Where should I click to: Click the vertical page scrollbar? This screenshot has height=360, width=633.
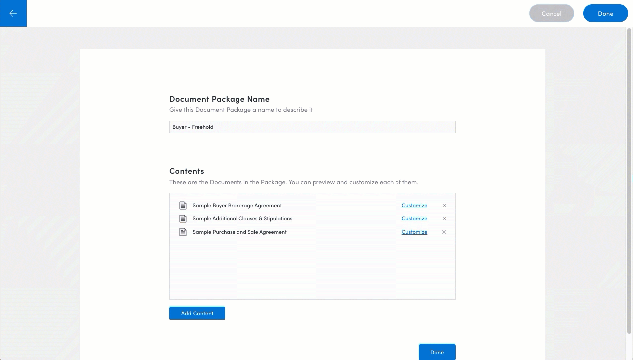[x=630, y=180]
